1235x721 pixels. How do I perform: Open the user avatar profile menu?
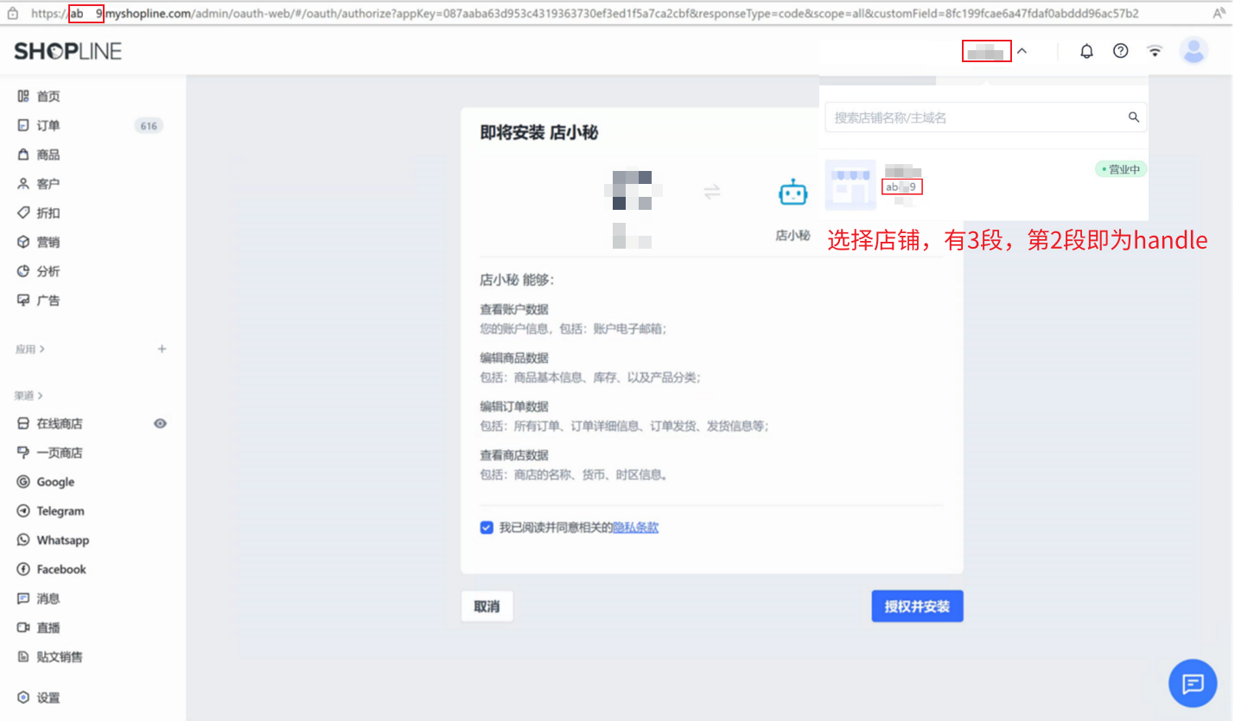pyautogui.click(x=1194, y=51)
